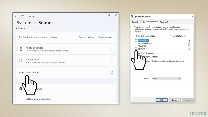The height and width of the screenshot is (117, 208).
Task: Click the external link icon for More sound settings
Action: pos(112,72)
